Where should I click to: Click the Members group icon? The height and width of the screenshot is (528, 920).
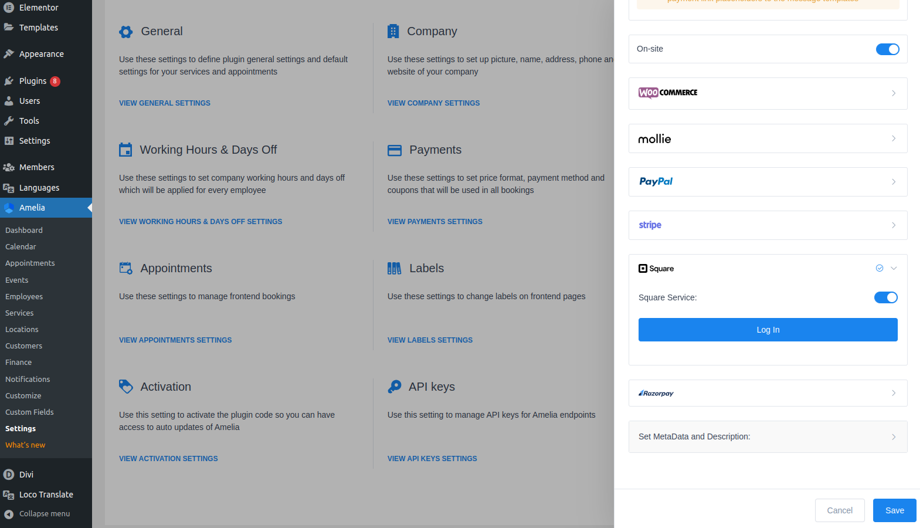tap(9, 167)
